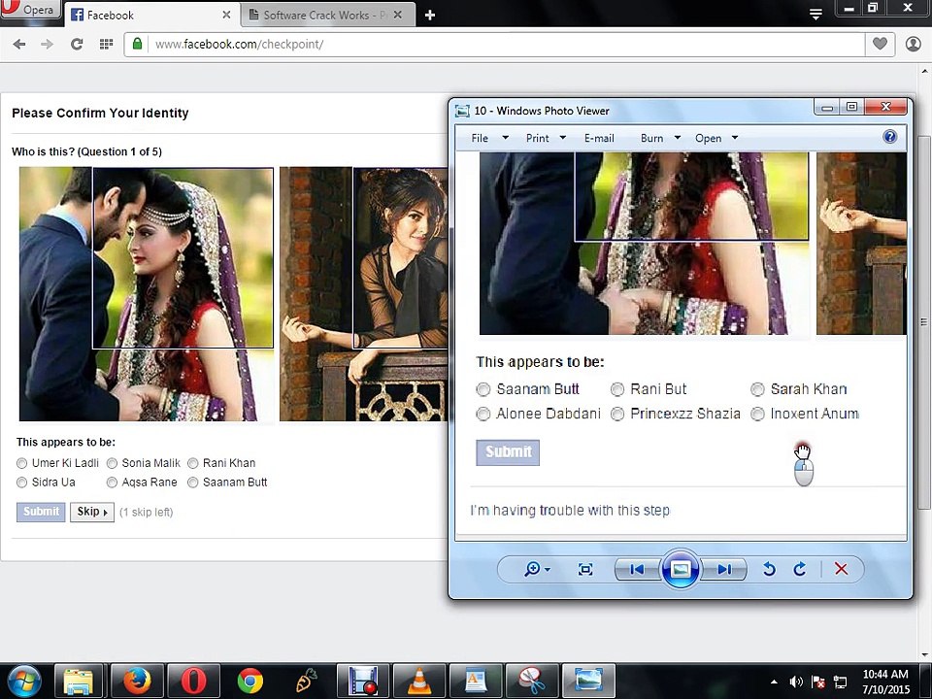Show hidden system tray icons
Image resolution: width=932 pixels, height=699 pixels.
click(x=774, y=682)
